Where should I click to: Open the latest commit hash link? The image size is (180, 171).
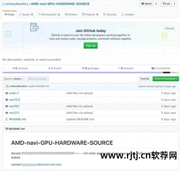[159, 87]
